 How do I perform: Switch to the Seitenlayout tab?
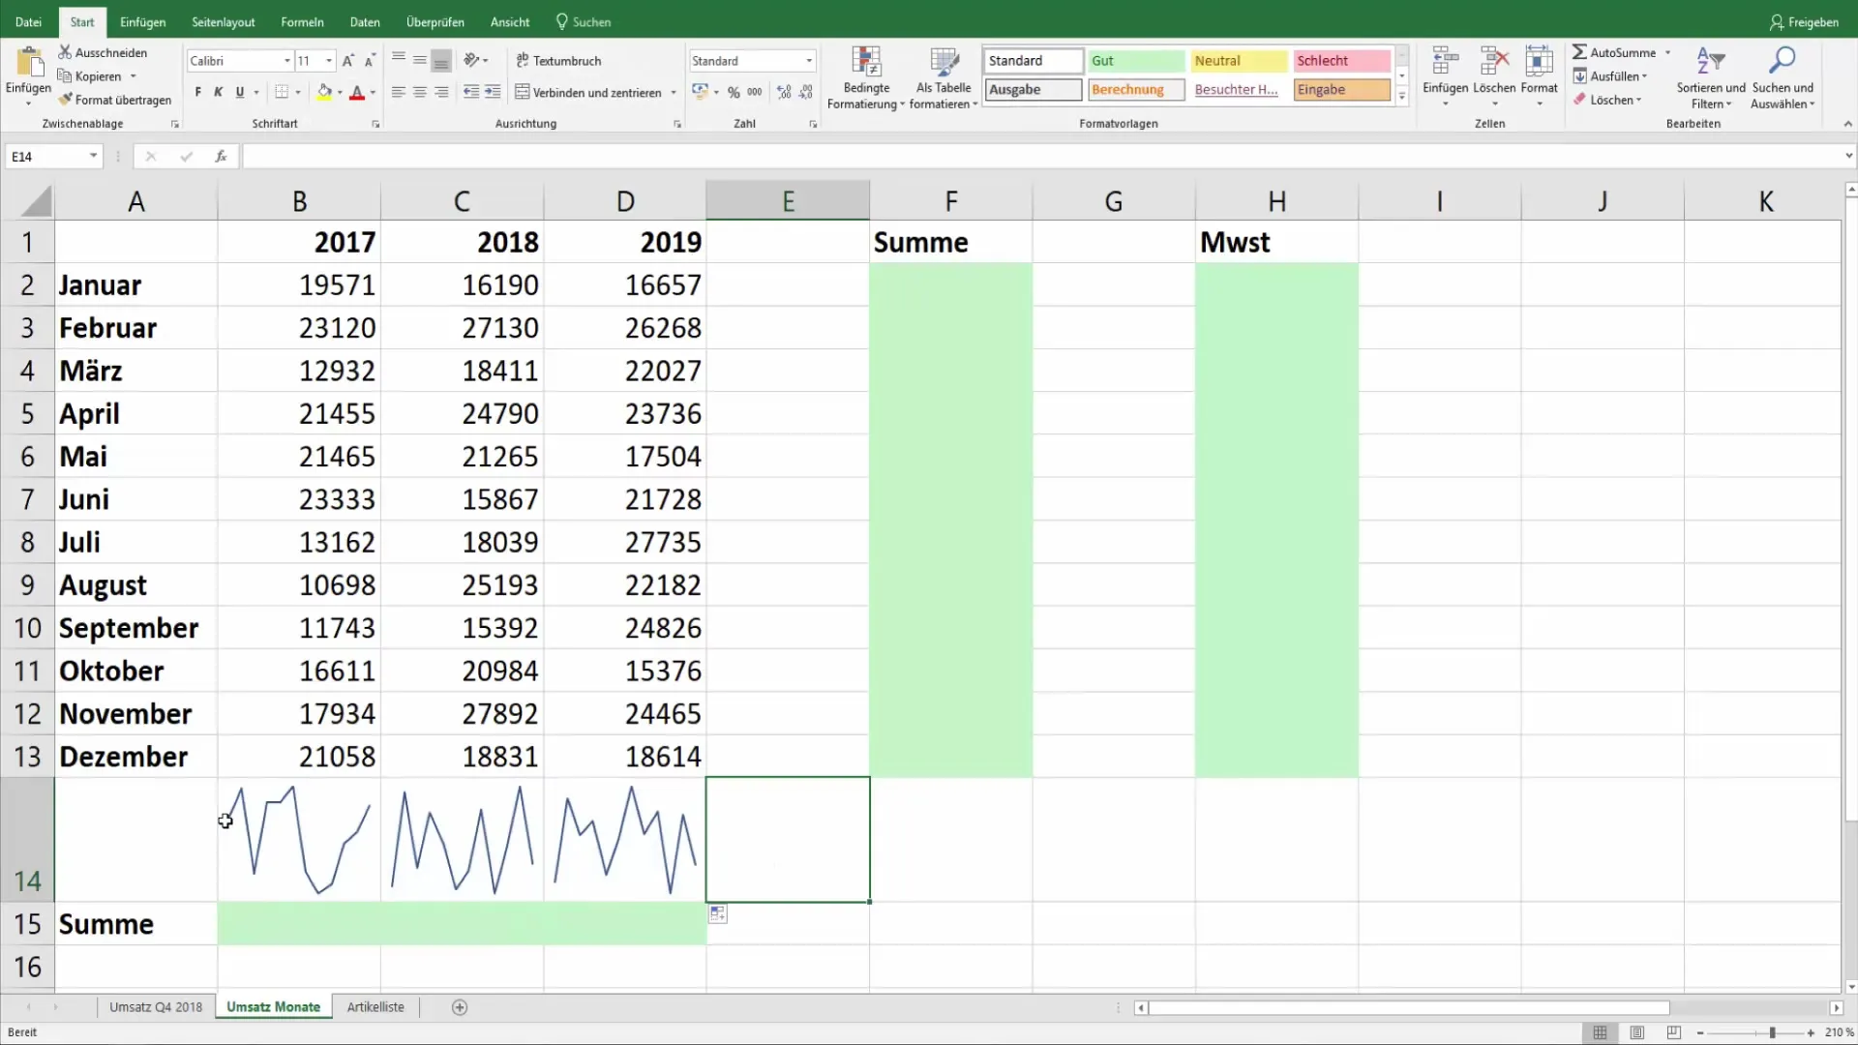(224, 21)
